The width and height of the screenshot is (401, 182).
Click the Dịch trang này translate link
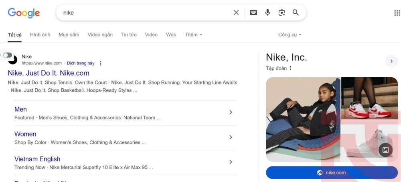[x=81, y=63]
